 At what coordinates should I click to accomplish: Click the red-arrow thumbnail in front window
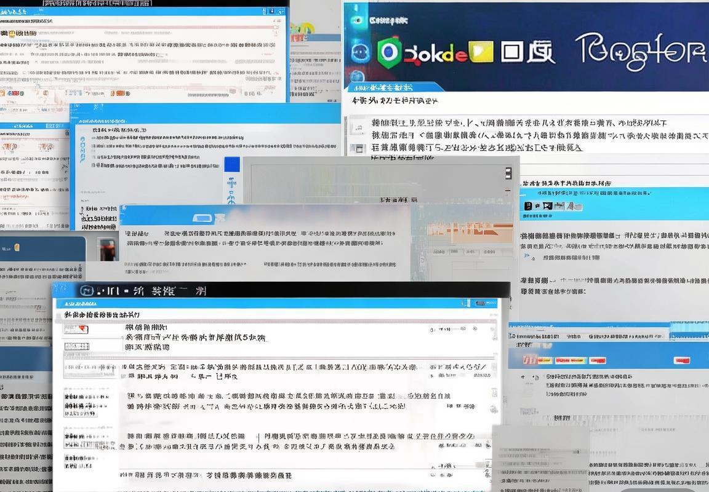click(x=76, y=330)
